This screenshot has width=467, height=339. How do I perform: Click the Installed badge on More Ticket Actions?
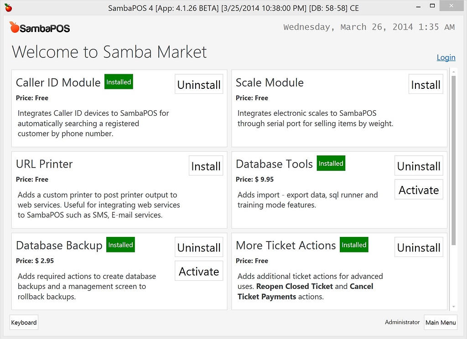(x=354, y=245)
